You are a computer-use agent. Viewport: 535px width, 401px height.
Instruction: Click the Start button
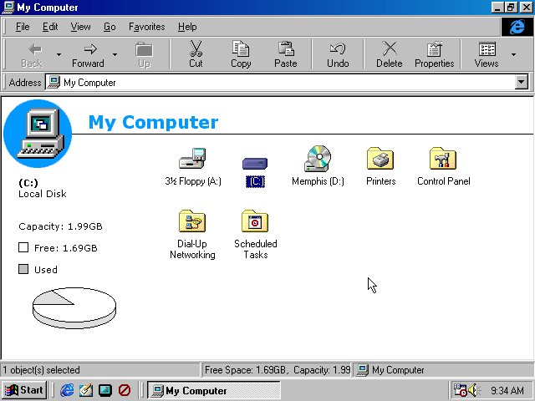(x=23, y=390)
